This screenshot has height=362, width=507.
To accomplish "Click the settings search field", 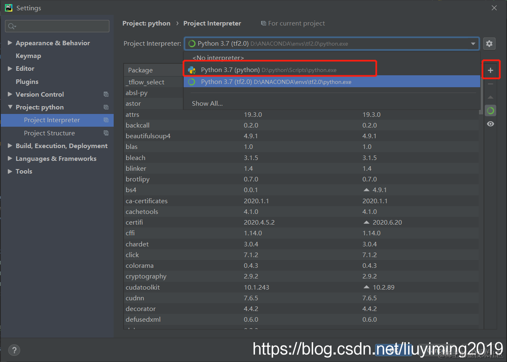I will pyautogui.click(x=57, y=26).
